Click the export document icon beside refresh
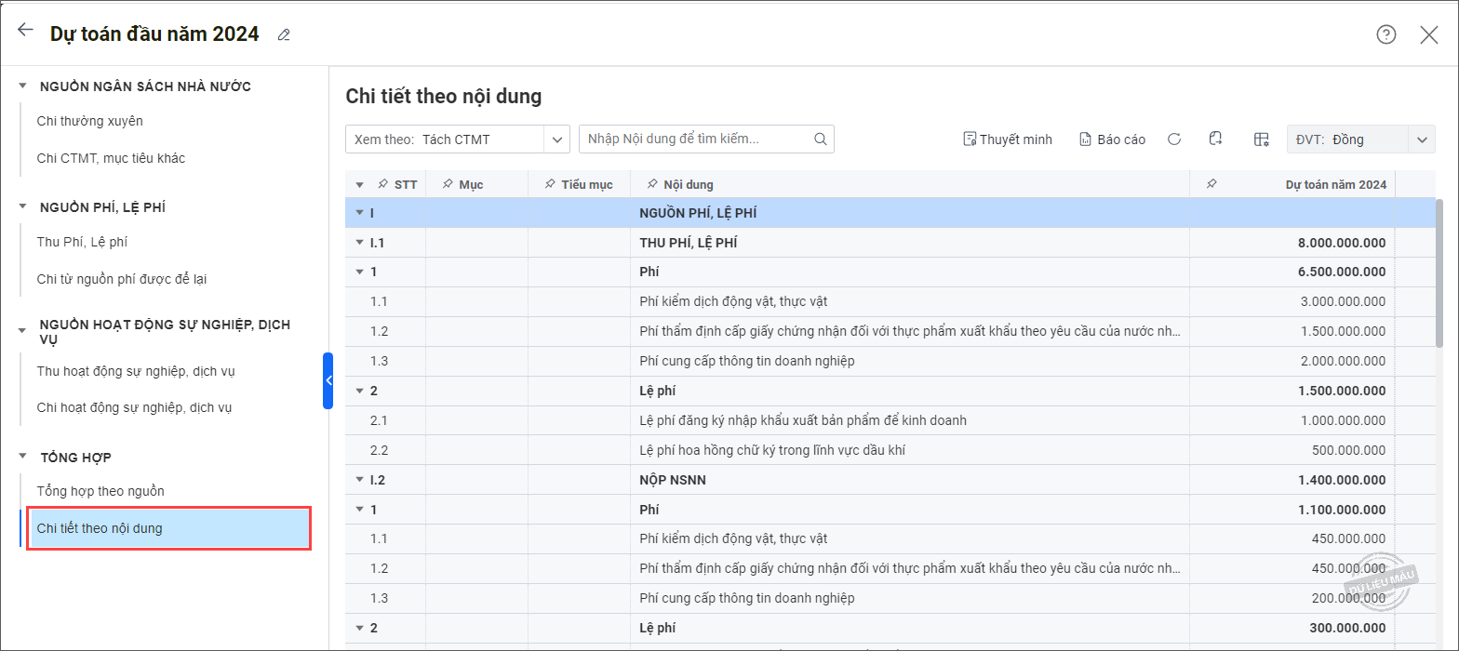Viewport: 1459px width, 651px height. tap(1215, 139)
